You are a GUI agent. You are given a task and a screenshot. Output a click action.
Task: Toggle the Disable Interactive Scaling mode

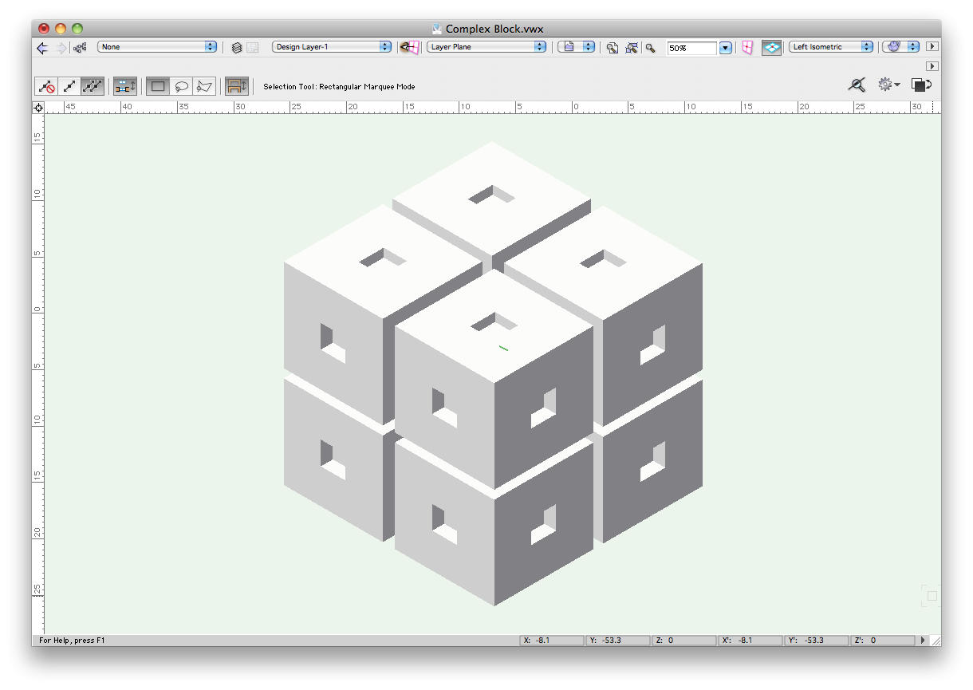(47, 86)
